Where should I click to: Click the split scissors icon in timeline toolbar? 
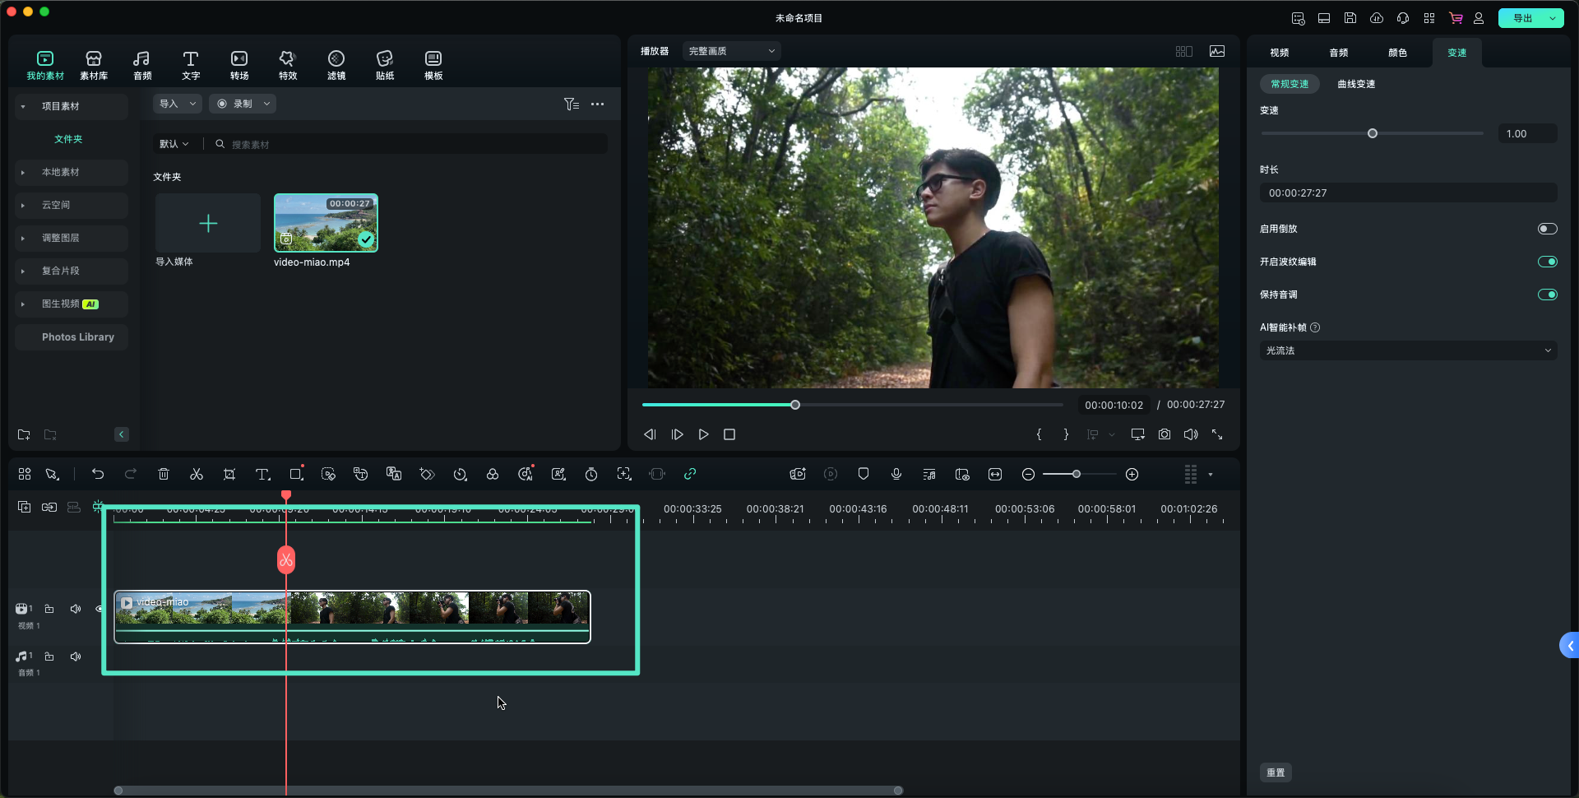(x=197, y=475)
